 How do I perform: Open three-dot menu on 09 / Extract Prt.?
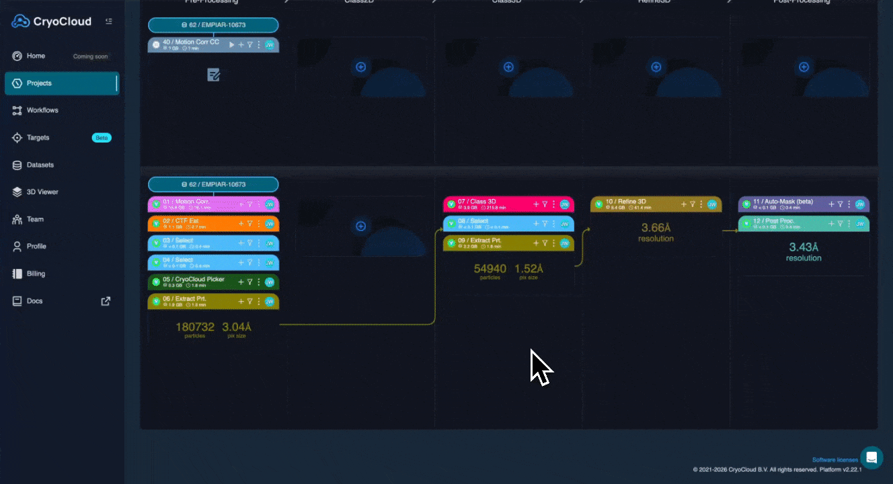(x=553, y=243)
